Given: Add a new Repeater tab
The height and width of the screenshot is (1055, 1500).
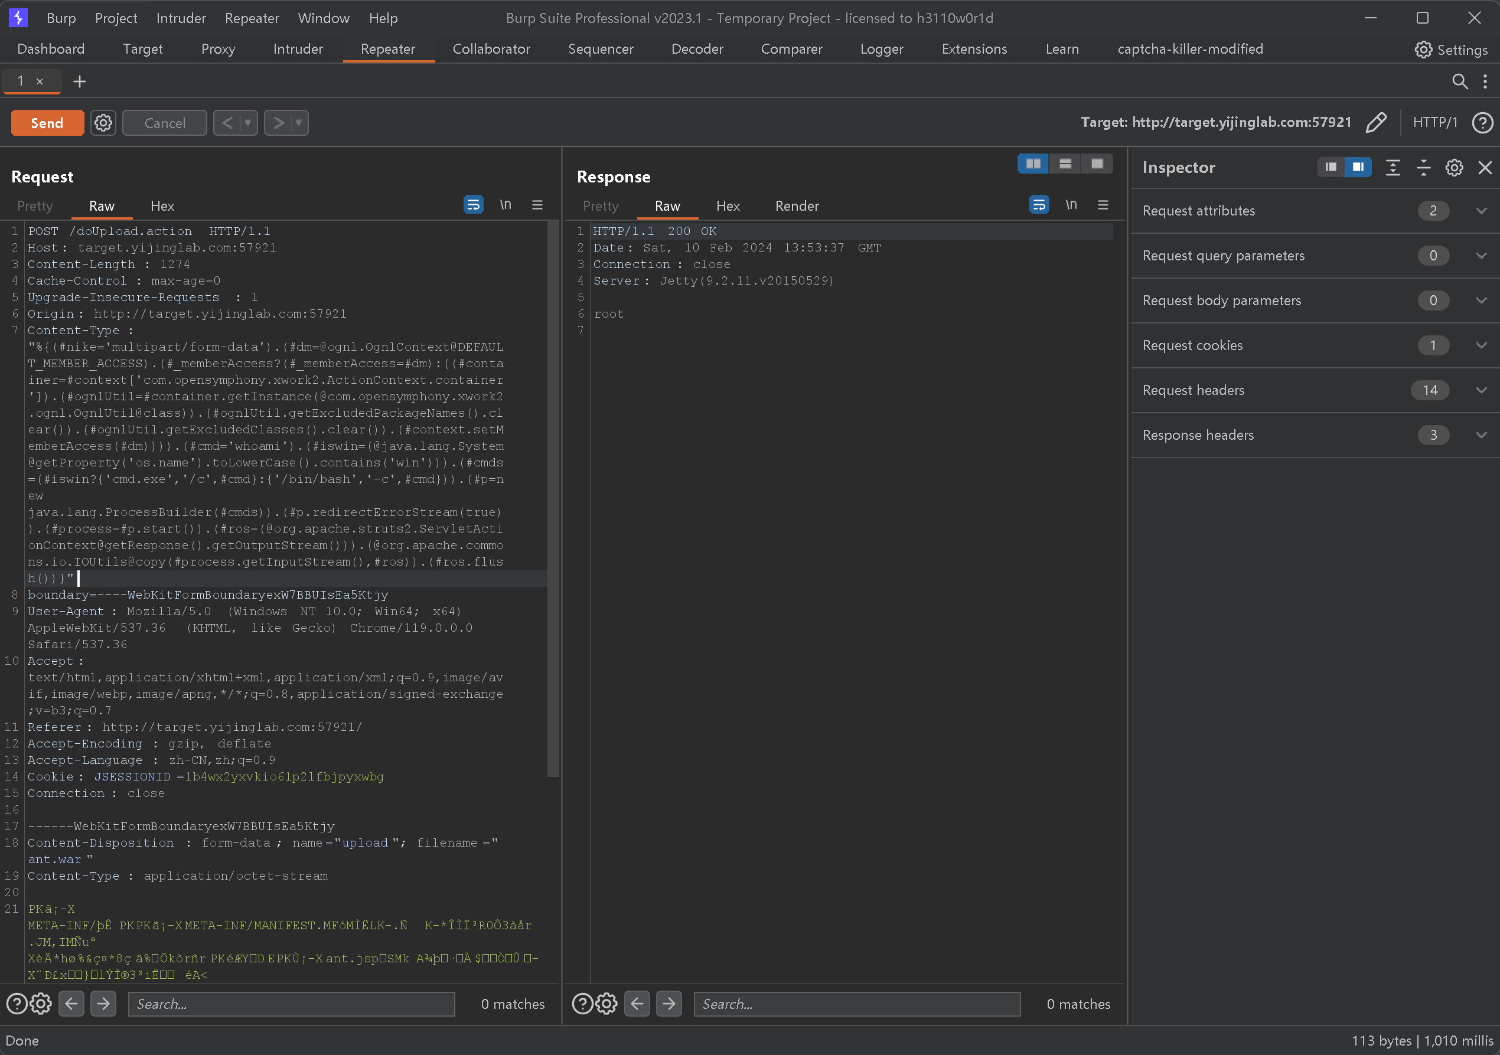Looking at the screenshot, I should tap(80, 81).
